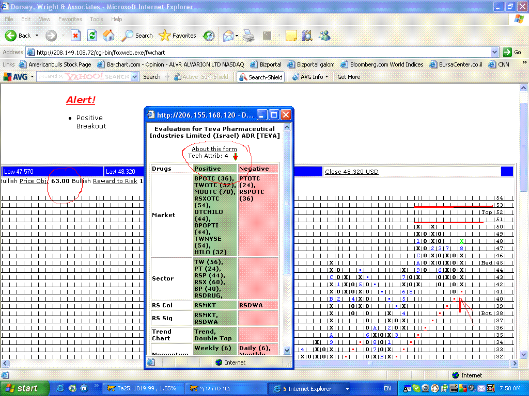529x396 pixels.
Task: Click the EN language indicator in taskbar
Action: [387, 389]
